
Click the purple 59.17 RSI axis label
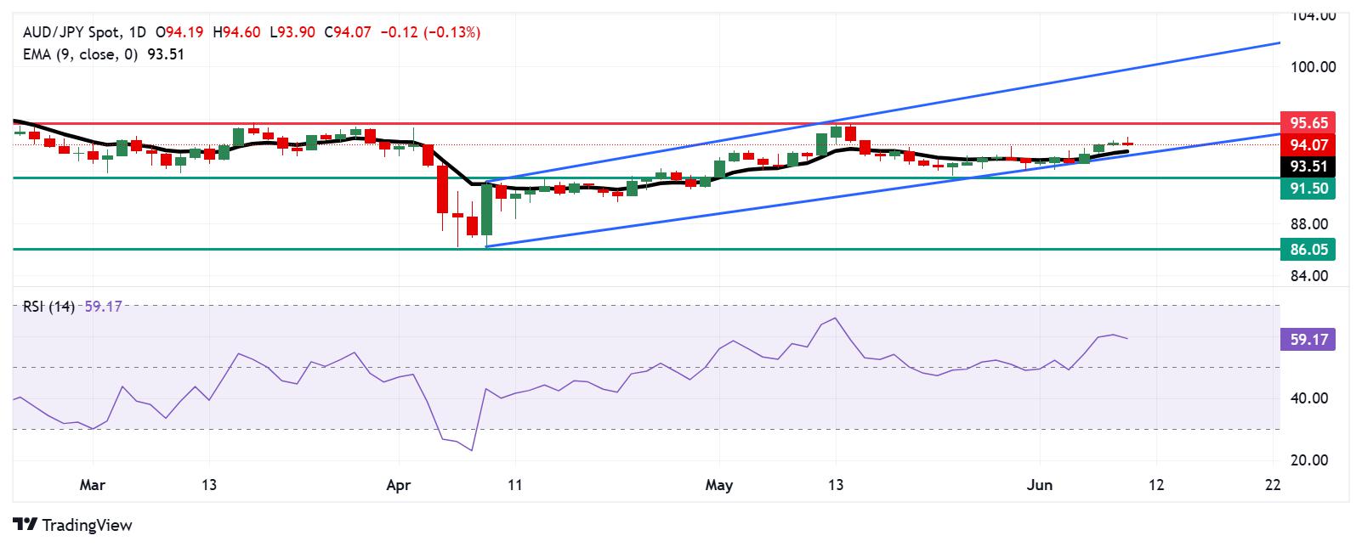coord(1308,341)
